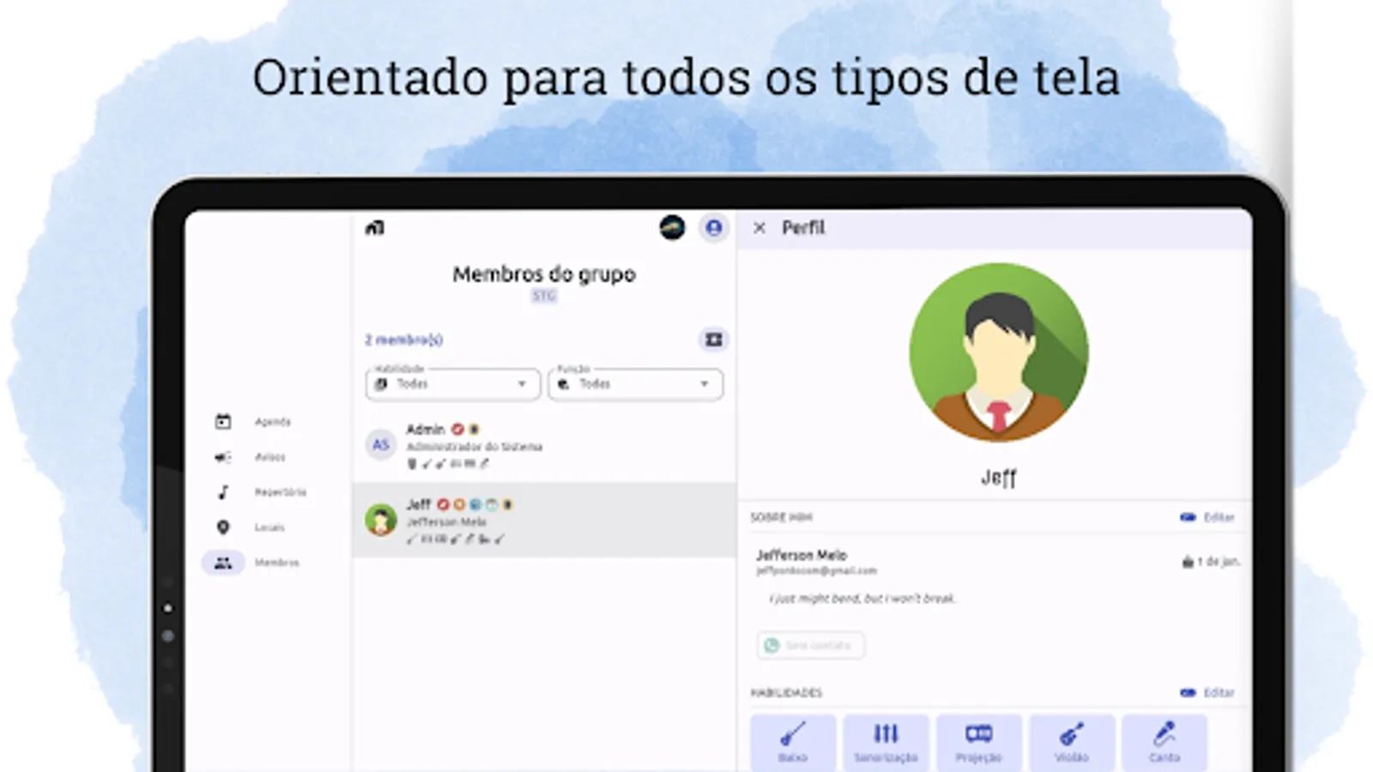Click the "2 membro(s)" count text
The width and height of the screenshot is (1373, 772).
pyautogui.click(x=404, y=340)
